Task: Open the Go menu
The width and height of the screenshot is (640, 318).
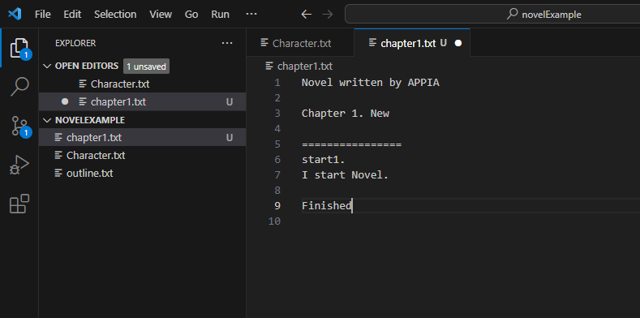Action: pyautogui.click(x=191, y=15)
